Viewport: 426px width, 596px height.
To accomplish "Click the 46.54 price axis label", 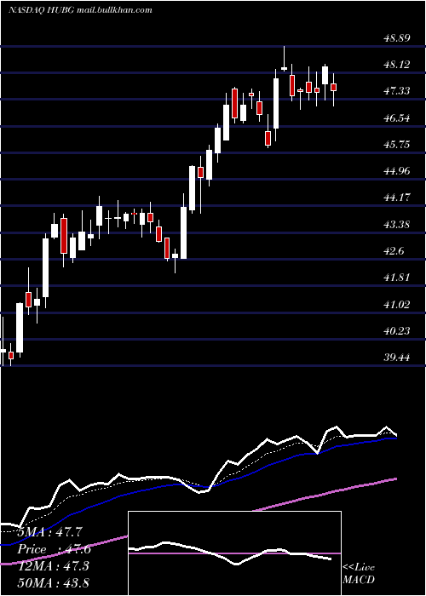I will (x=397, y=118).
